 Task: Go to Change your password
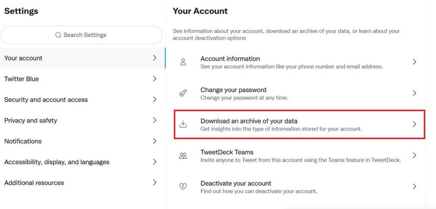299,93
